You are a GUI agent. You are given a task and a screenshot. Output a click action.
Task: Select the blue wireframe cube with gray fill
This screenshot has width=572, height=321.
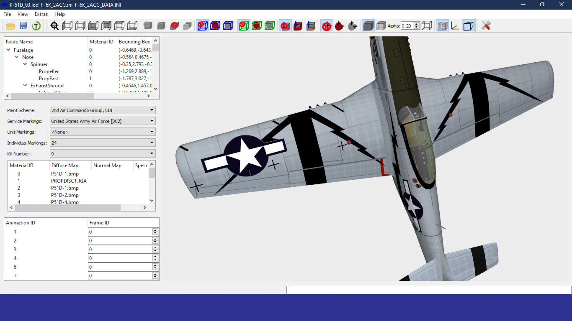coord(228,26)
